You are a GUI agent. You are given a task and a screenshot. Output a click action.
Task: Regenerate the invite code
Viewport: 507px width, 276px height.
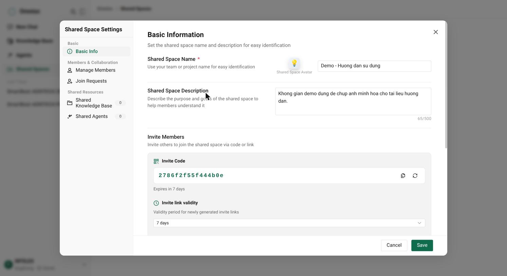click(x=415, y=176)
